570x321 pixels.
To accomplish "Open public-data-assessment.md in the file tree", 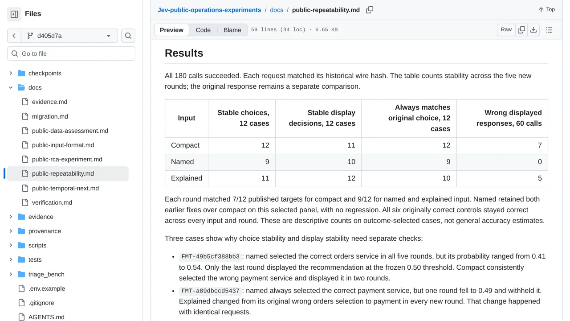I will pos(70,131).
